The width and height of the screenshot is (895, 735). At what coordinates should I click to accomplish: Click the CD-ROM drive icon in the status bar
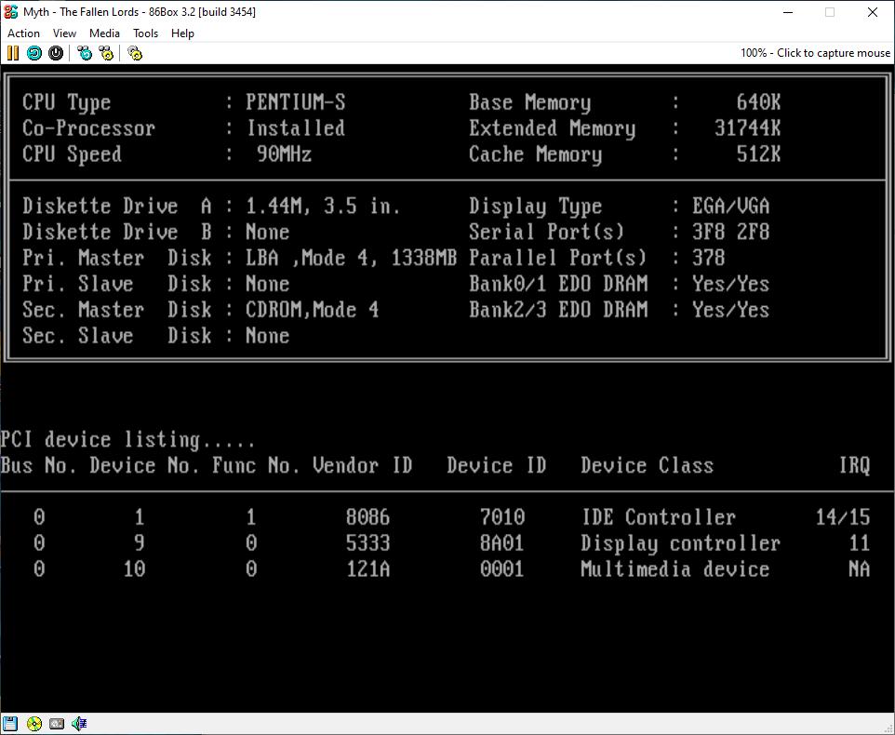click(34, 723)
